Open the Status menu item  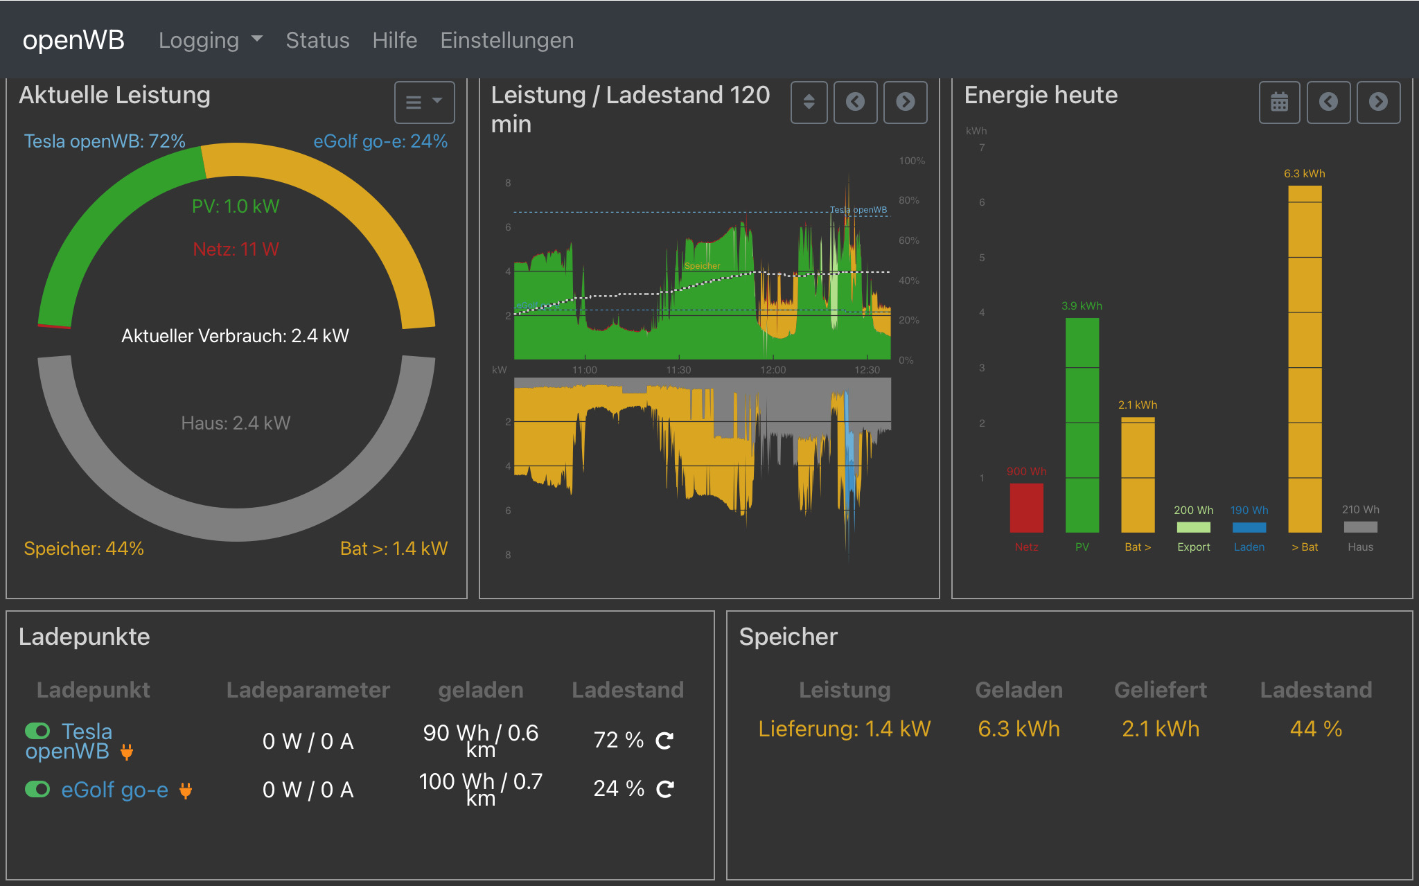317,40
